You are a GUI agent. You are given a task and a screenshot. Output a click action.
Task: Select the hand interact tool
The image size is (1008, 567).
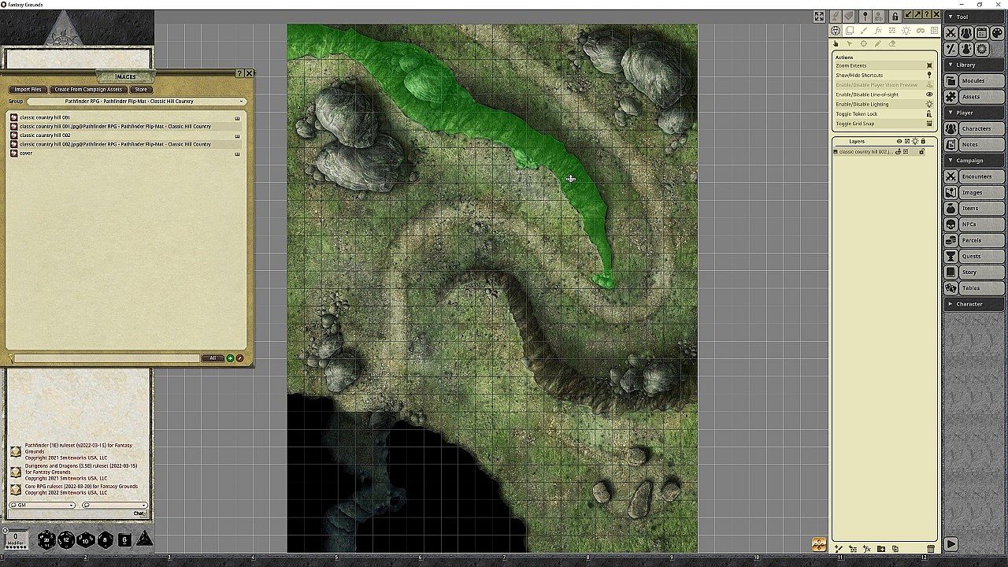pyautogui.click(x=836, y=44)
